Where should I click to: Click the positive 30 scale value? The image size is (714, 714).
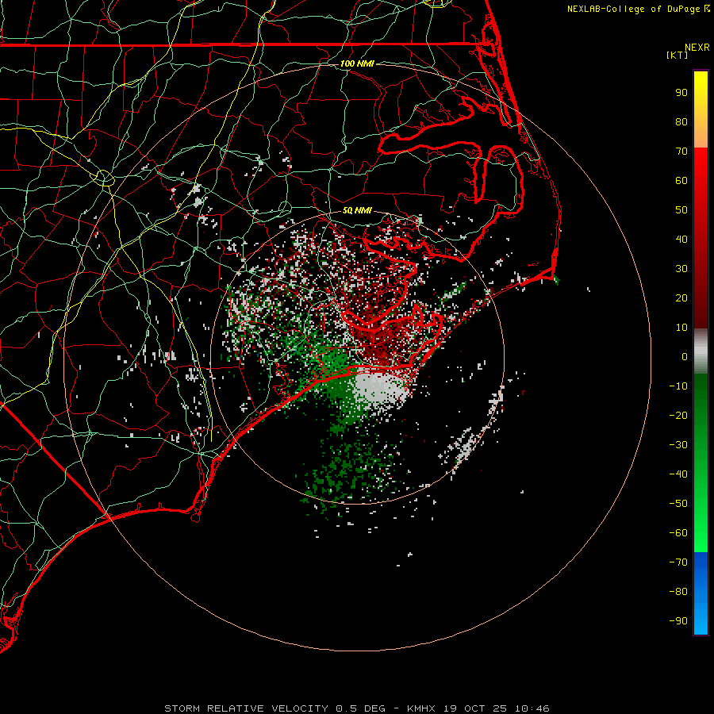(681, 269)
